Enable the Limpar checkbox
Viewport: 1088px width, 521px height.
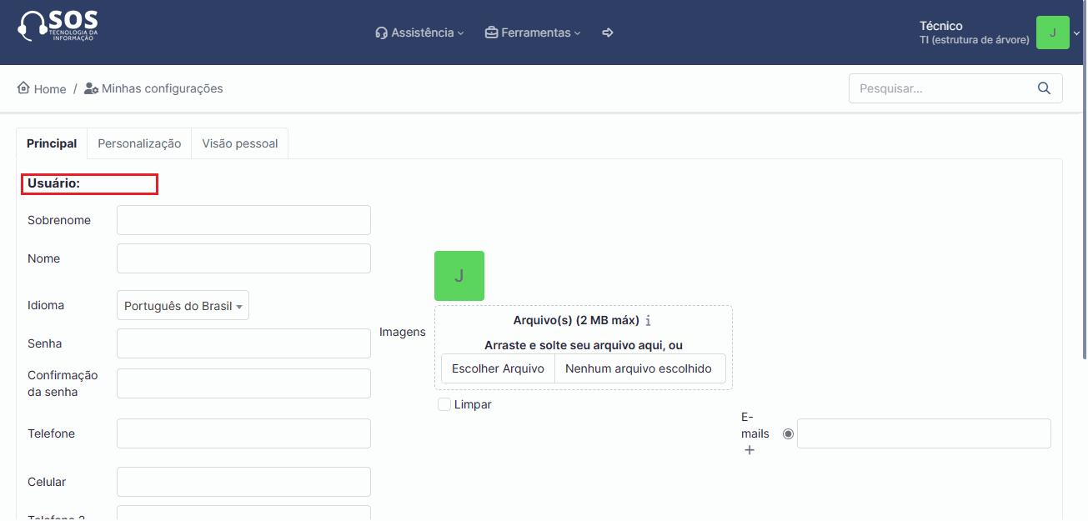point(444,404)
